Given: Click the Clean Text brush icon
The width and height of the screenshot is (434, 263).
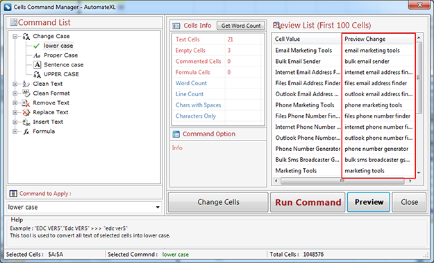Looking at the screenshot, I should click(x=26, y=84).
